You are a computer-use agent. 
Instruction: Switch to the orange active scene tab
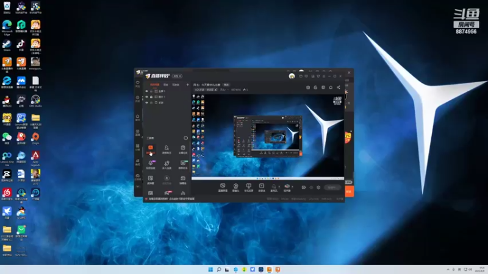click(155, 85)
